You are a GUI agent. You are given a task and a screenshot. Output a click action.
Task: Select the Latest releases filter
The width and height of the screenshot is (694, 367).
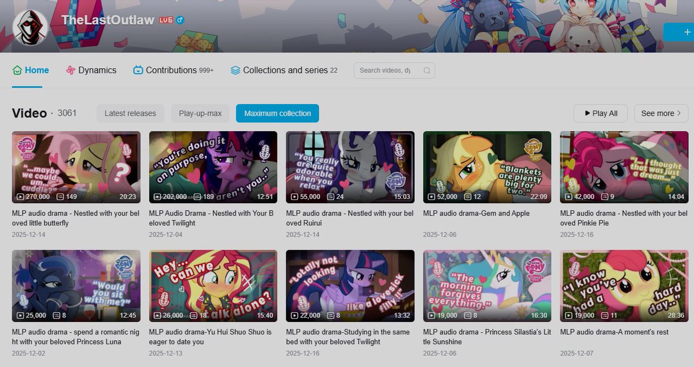(x=130, y=113)
